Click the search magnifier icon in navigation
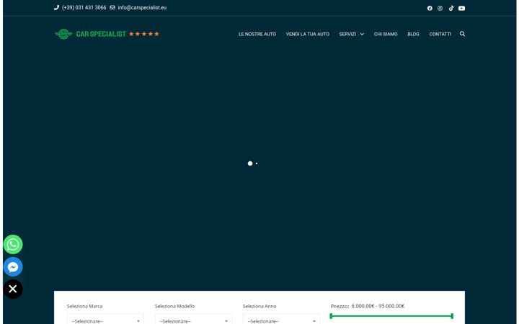 pyautogui.click(x=462, y=34)
